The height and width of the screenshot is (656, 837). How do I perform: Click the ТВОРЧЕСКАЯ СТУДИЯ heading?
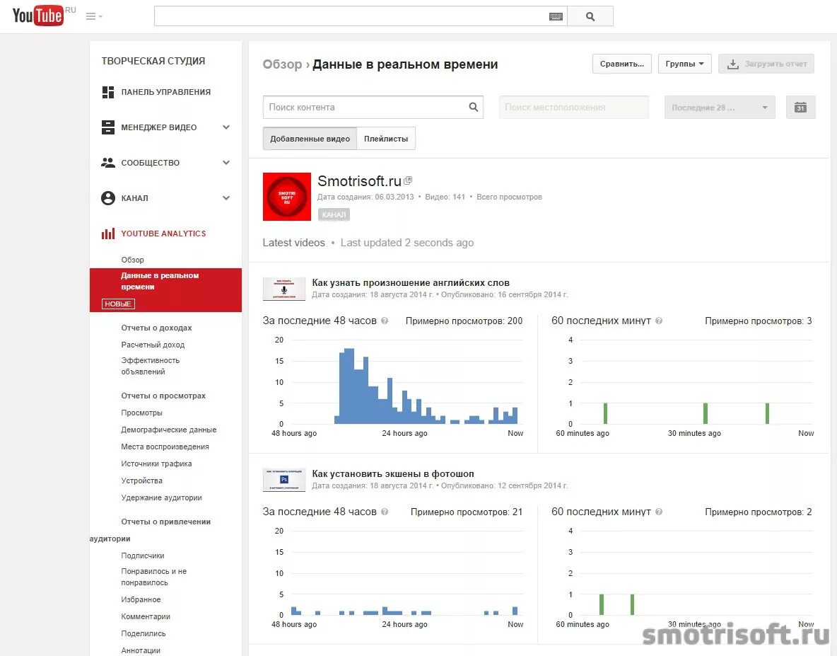[x=153, y=61]
